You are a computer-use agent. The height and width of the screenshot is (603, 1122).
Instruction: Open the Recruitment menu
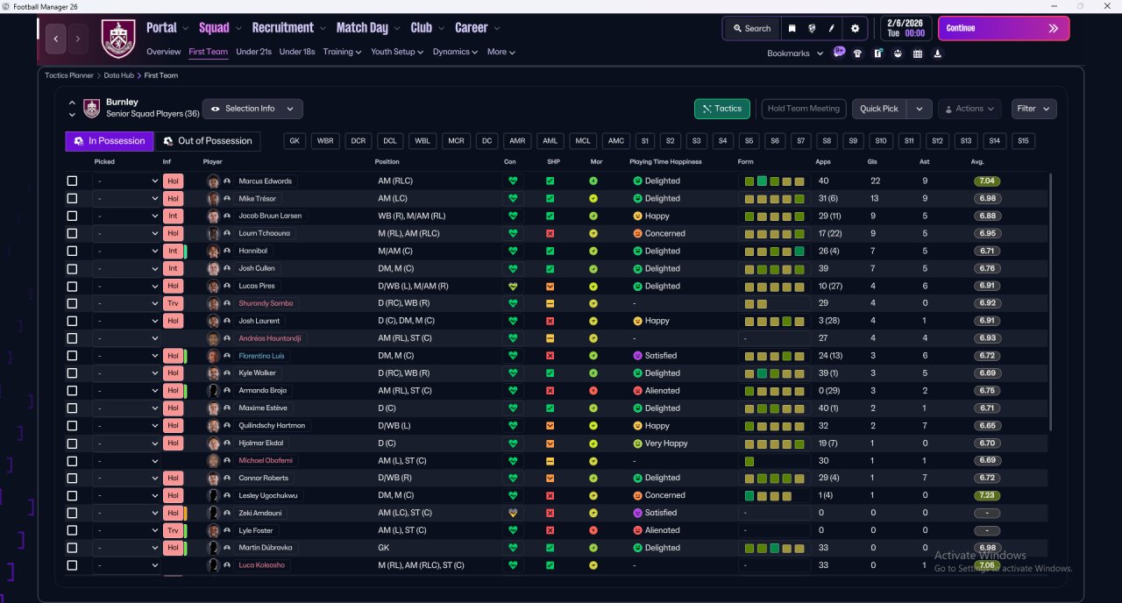(x=288, y=28)
